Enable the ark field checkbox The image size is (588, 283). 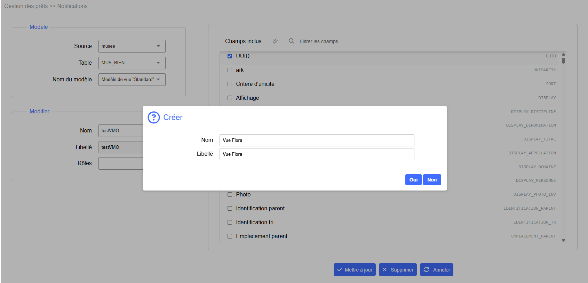point(230,70)
